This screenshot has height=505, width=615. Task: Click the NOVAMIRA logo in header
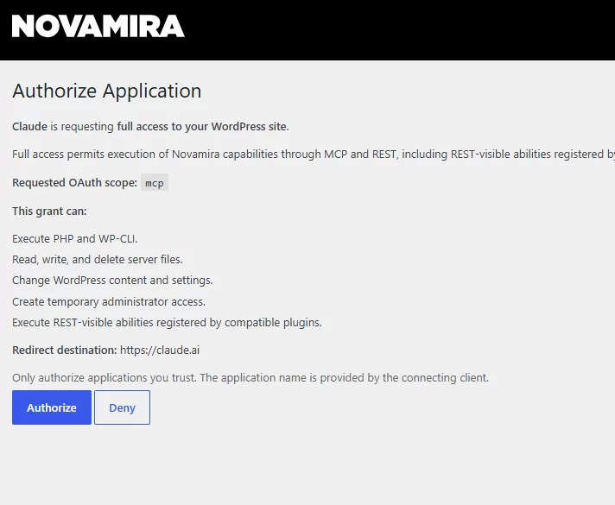coord(98,26)
